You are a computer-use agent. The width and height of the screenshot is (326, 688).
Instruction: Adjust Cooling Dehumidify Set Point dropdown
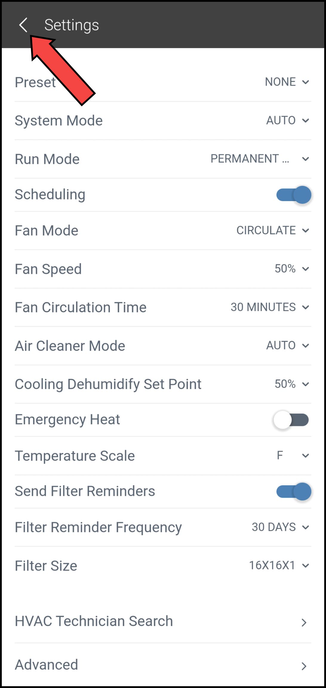[291, 384]
